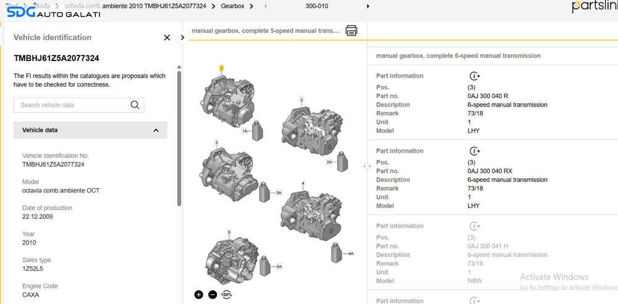Print the manual gearbox illustration page

click(x=351, y=31)
